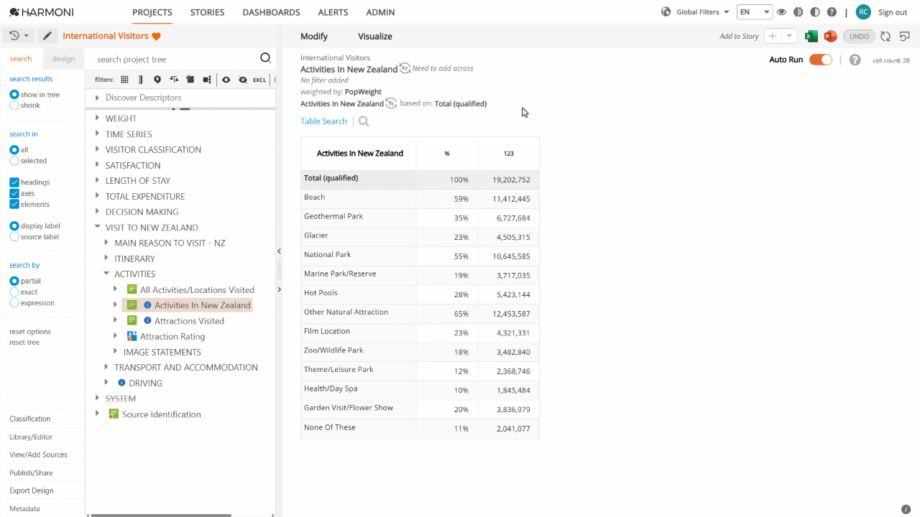The width and height of the screenshot is (920, 517).
Task: Open the DASHBOARDS top menu
Action: pos(271,12)
